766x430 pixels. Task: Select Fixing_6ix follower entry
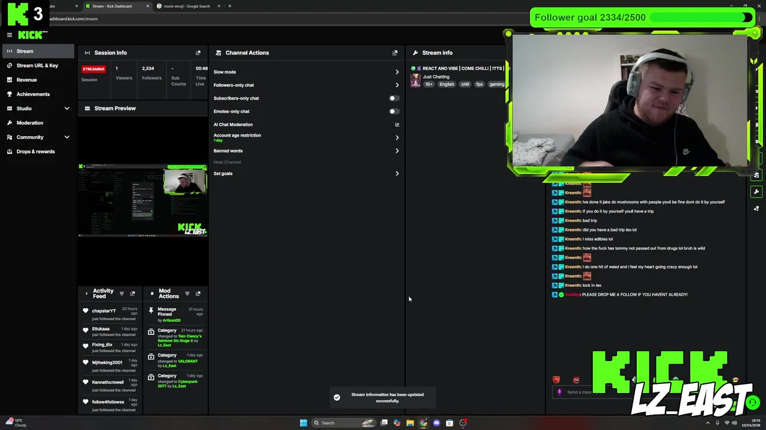coord(102,345)
